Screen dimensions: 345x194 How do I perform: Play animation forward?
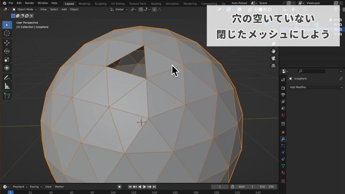(x=144, y=187)
